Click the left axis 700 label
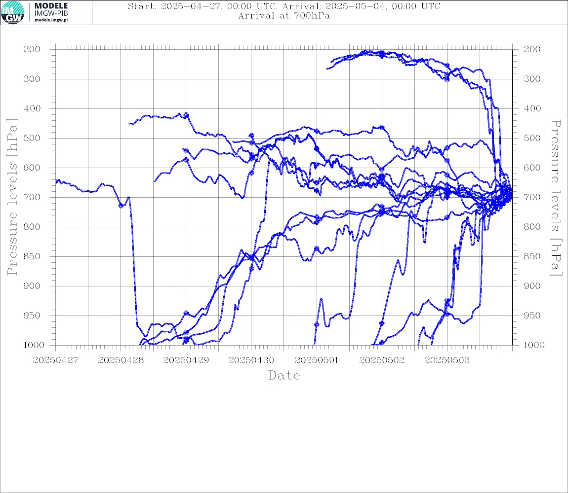This screenshot has width=568, height=493. 32,198
